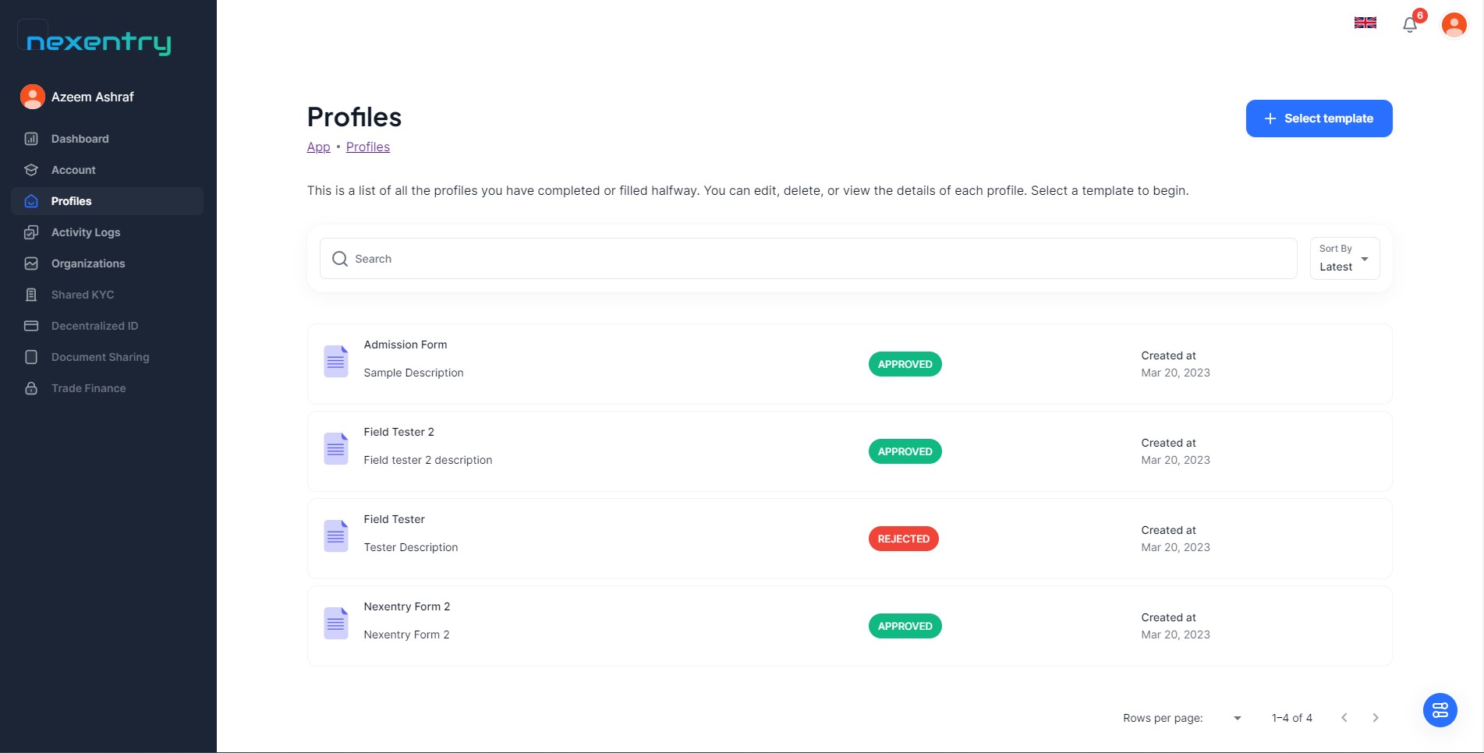Open Shared KYC in the sidebar
The width and height of the screenshot is (1484, 753).
tap(83, 295)
